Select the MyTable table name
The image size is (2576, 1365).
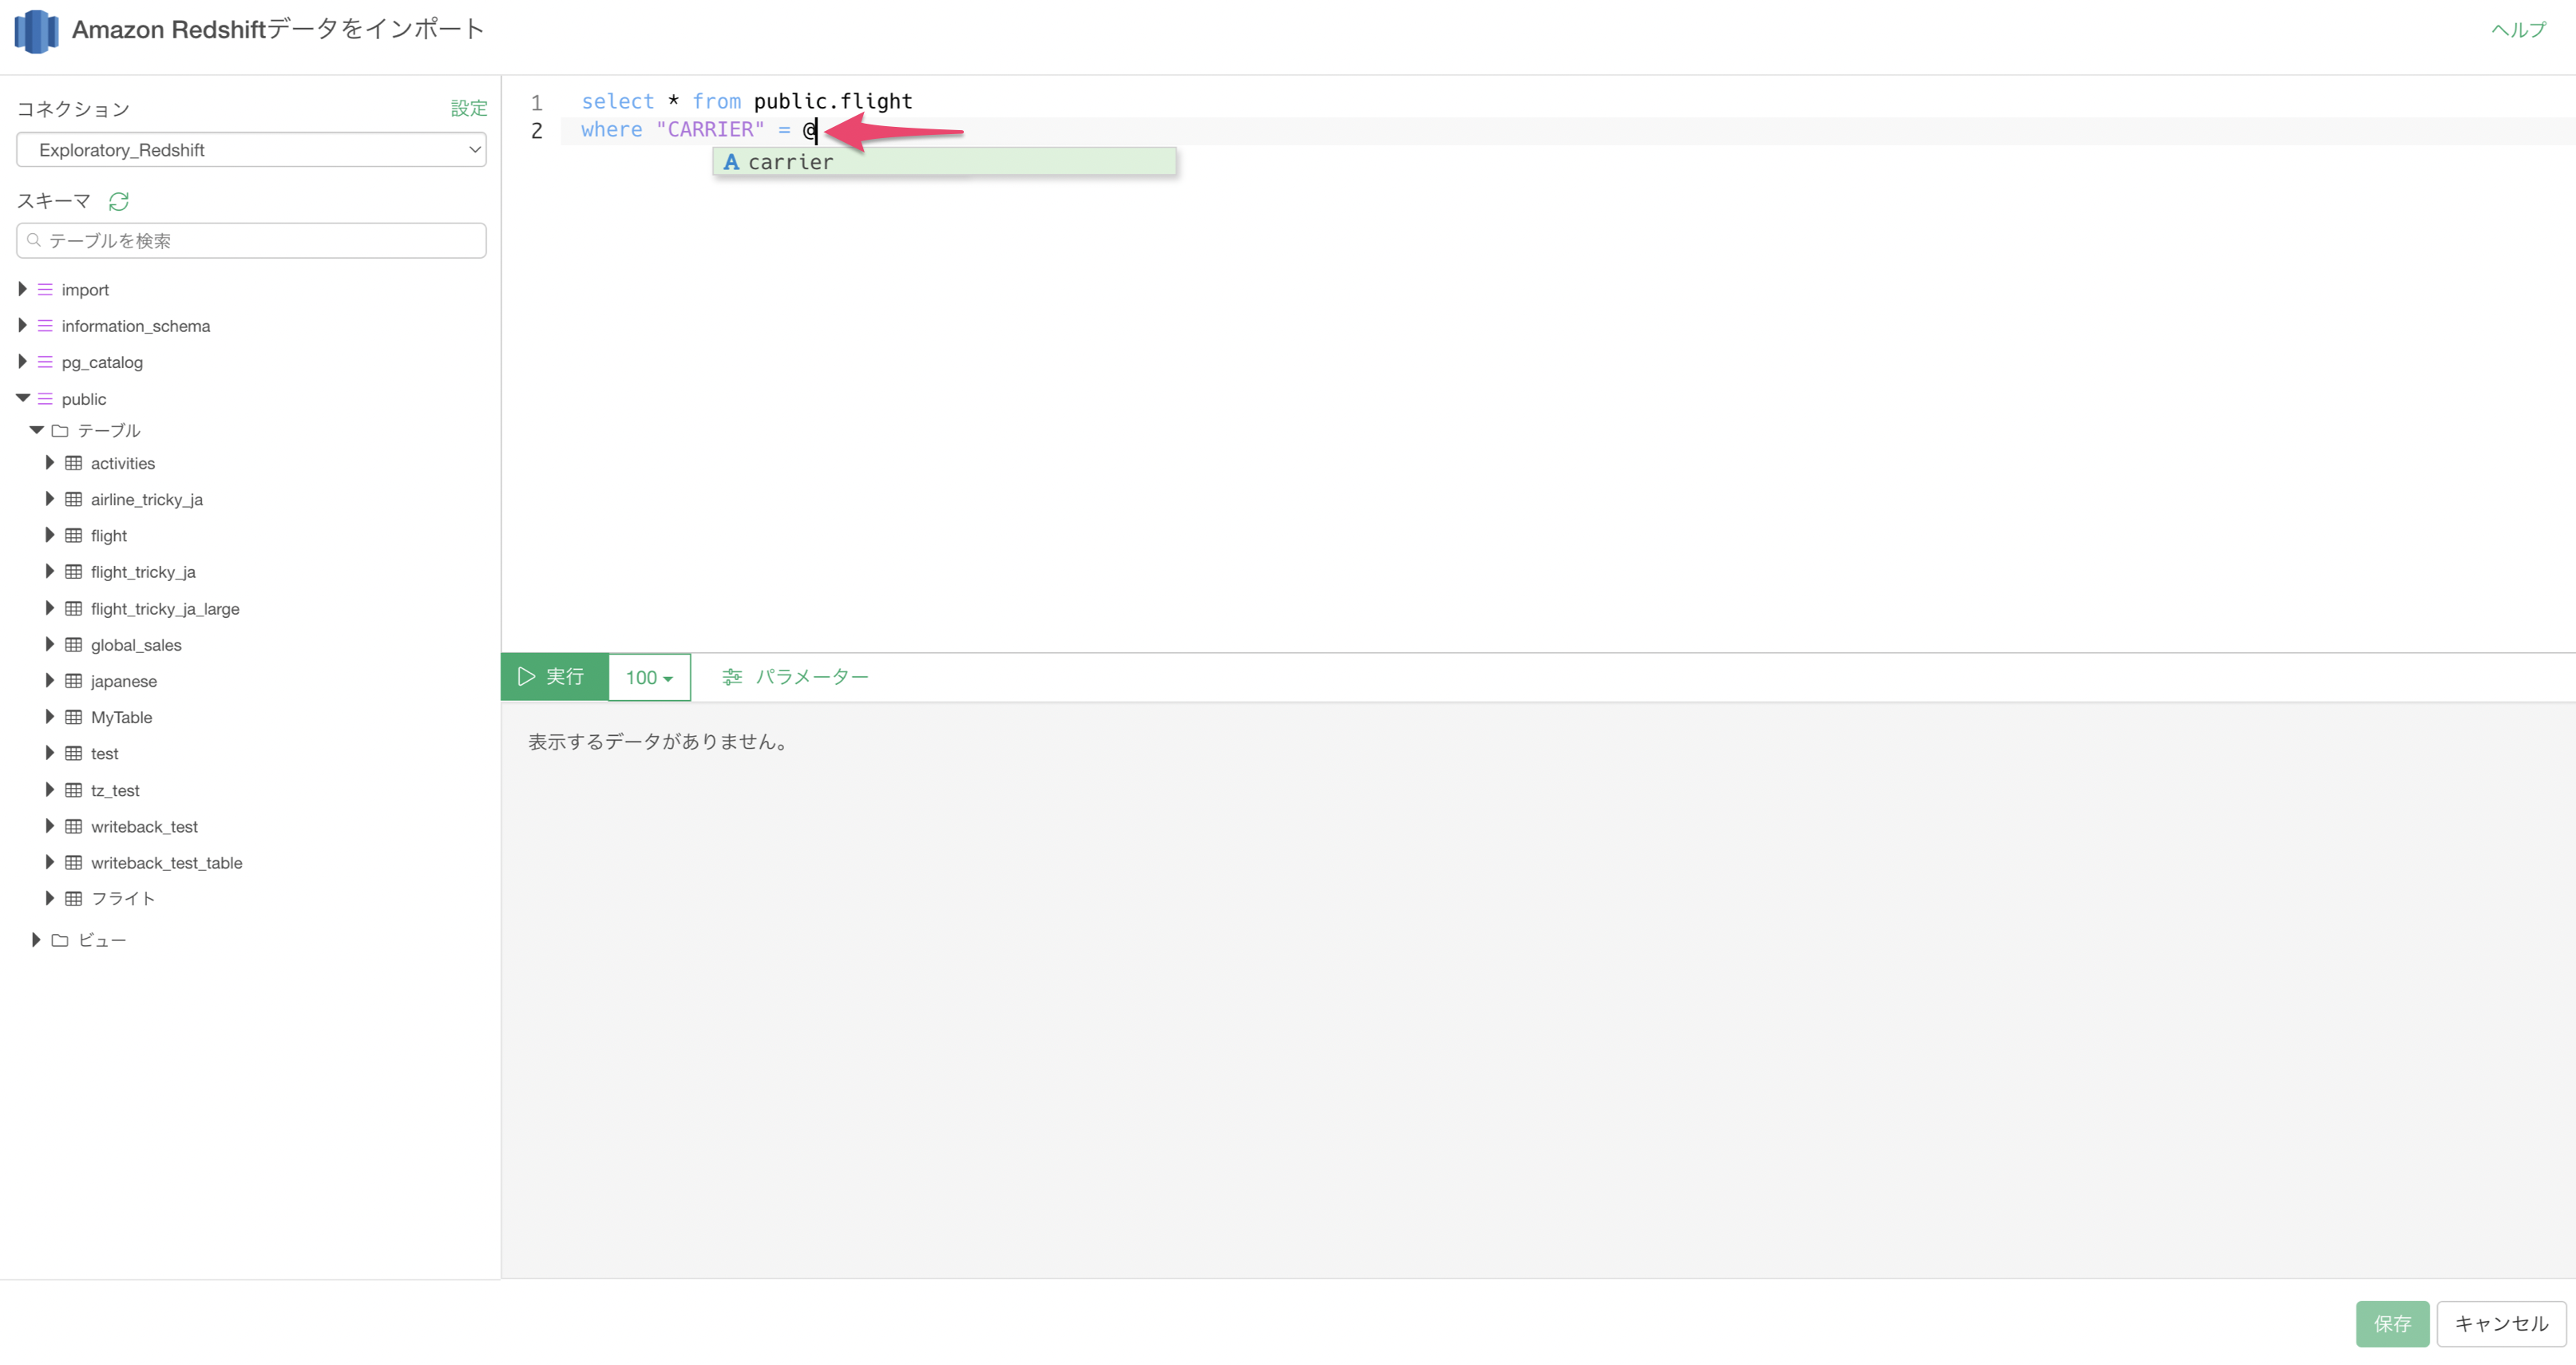coord(122,717)
